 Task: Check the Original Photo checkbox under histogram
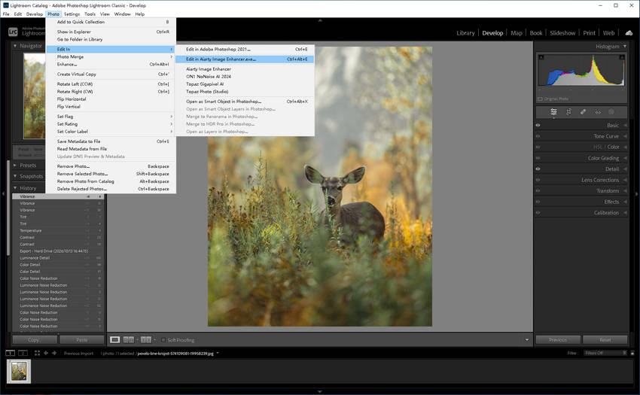540,99
